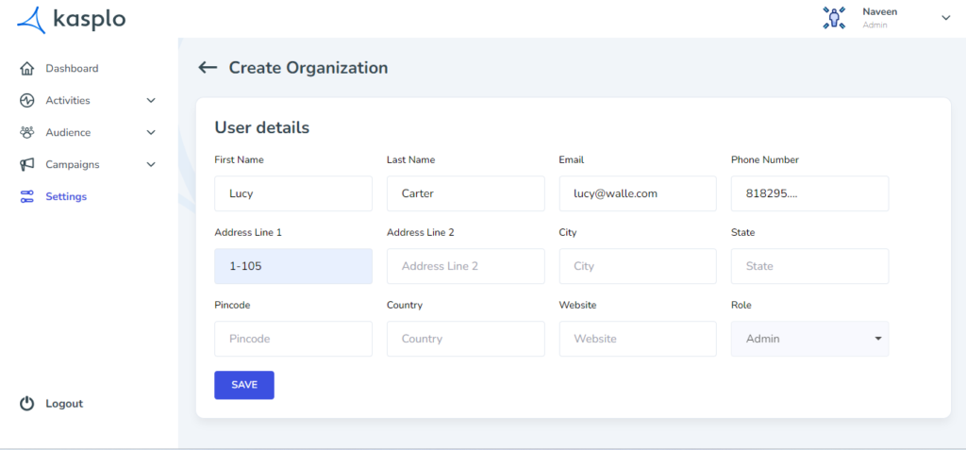The image size is (966, 450).
Task: Click the State input field
Action: tap(809, 266)
